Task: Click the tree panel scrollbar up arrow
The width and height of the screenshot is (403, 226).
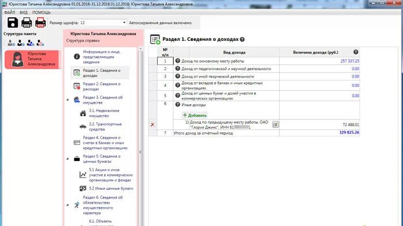Action: [140, 49]
